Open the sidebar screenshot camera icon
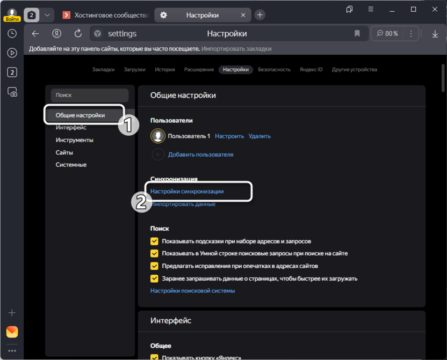This screenshot has height=360, width=447. pos(12,92)
